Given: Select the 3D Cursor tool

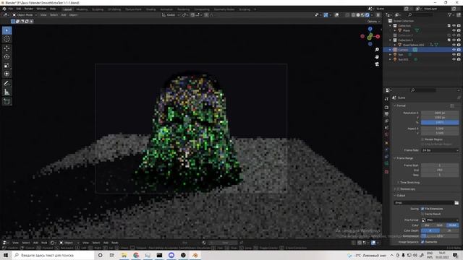Looking at the screenshot, I should click(x=7, y=39).
